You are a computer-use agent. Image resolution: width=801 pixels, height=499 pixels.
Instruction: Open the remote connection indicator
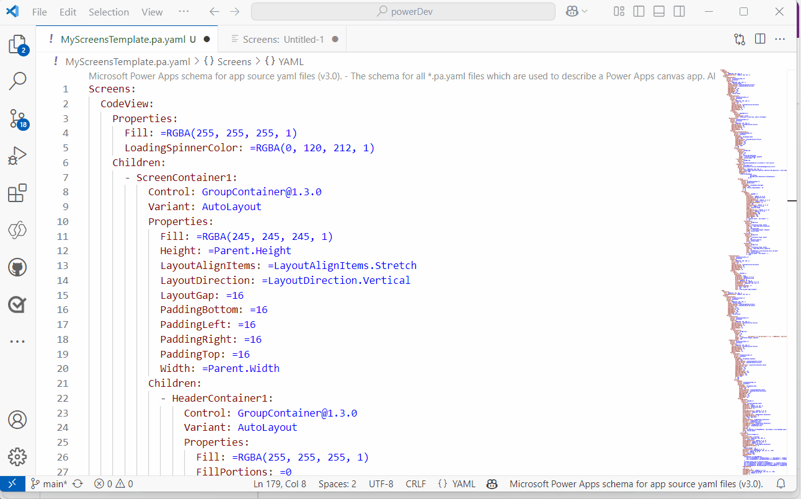[12, 484]
